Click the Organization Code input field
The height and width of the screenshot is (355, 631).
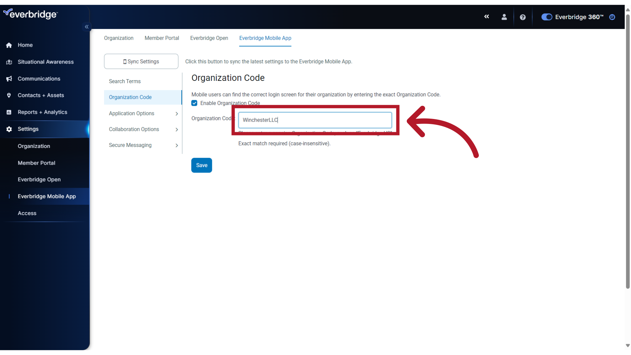(315, 120)
